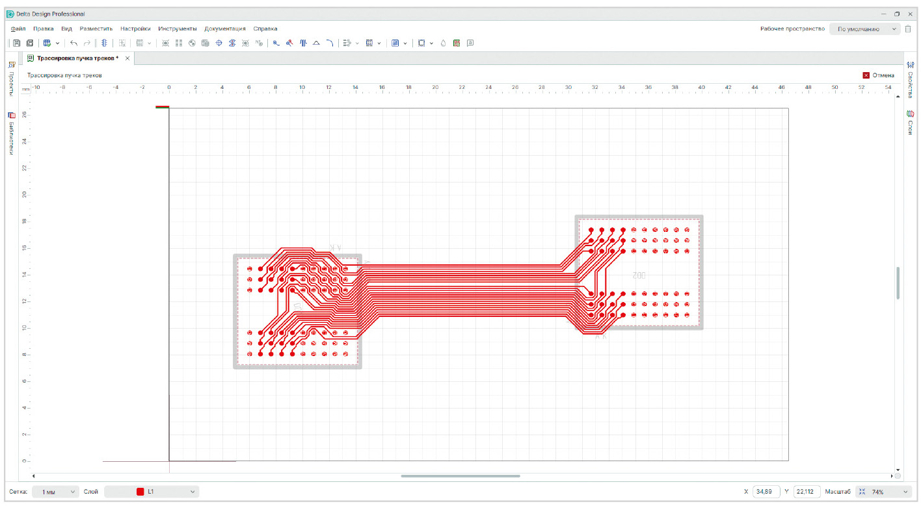
Task: Open the Свойства (Properties) side panel
Action: click(910, 77)
